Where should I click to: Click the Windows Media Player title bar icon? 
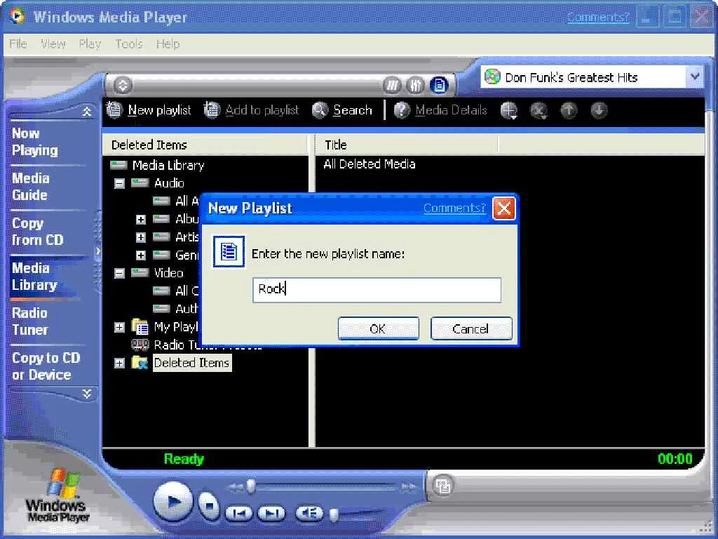(17, 16)
